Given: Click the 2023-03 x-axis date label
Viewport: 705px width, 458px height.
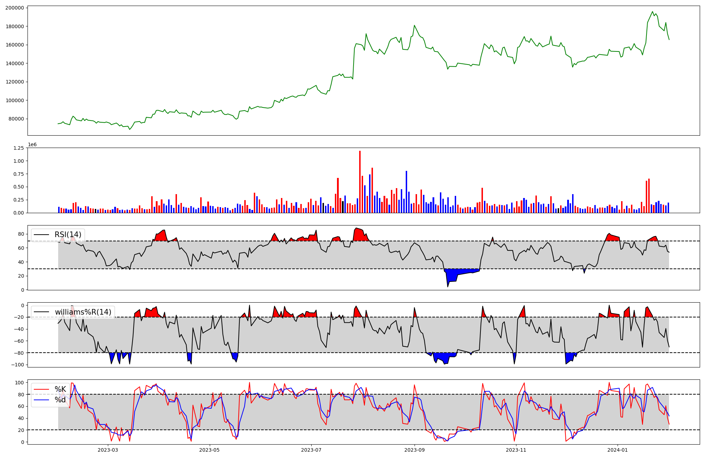Looking at the screenshot, I should tap(108, 450).
